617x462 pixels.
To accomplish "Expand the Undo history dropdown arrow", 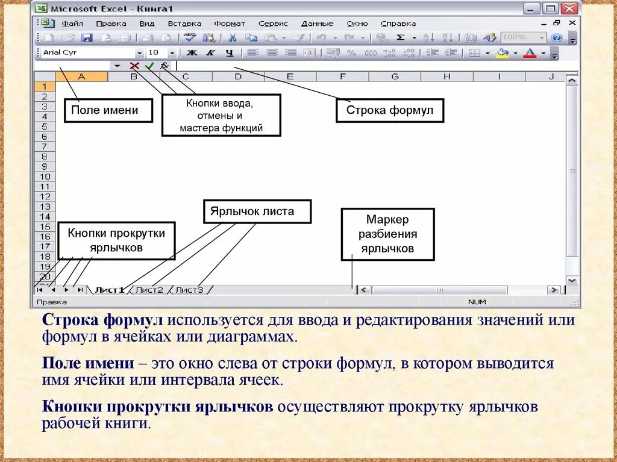I will click(x=335, y=38).
